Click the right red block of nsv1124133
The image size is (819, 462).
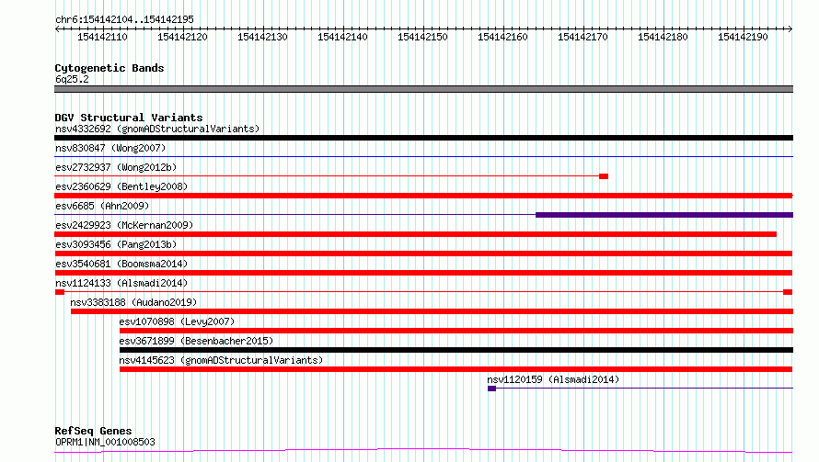(x=789, y=292)
